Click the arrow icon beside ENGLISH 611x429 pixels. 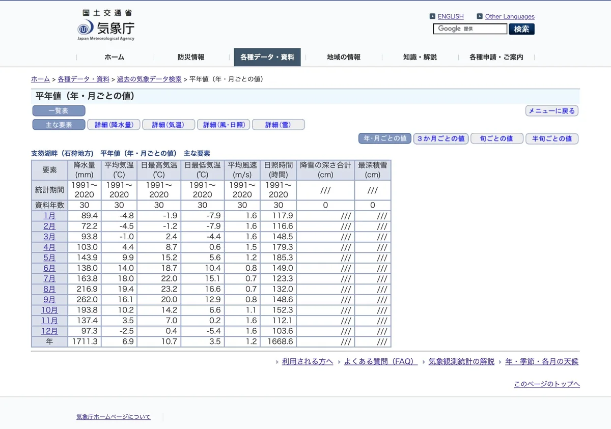click(x=432, y=16)
